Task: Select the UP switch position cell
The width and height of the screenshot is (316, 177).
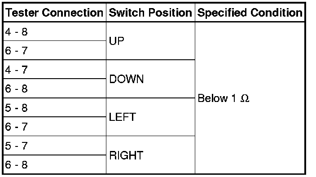Action: click(150, 41)
